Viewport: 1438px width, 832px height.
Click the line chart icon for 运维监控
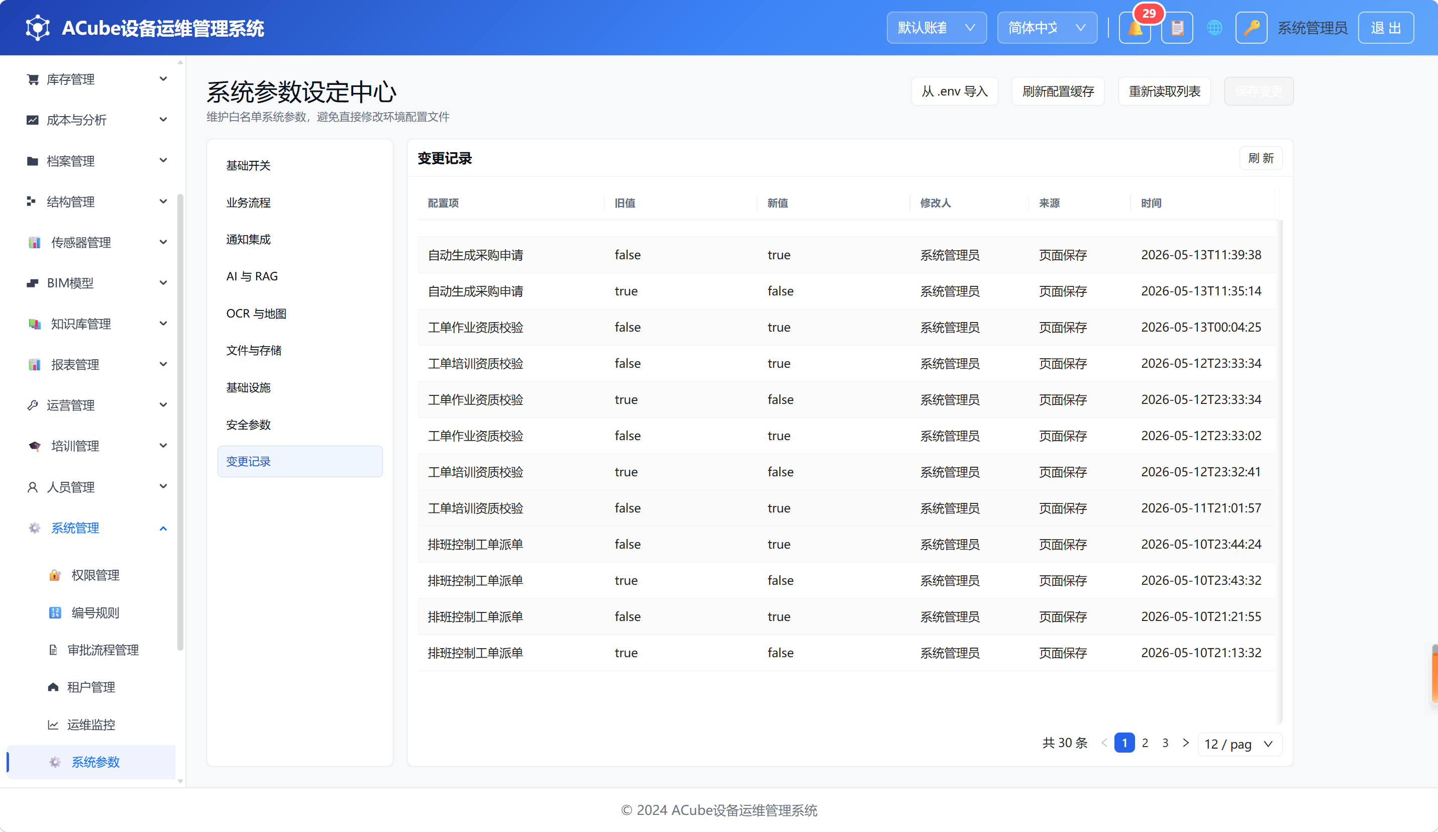point(53,724)
